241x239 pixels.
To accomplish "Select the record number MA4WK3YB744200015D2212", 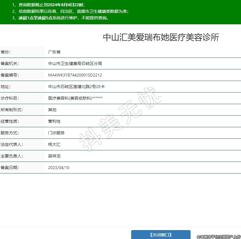I will tap(75, 75).
